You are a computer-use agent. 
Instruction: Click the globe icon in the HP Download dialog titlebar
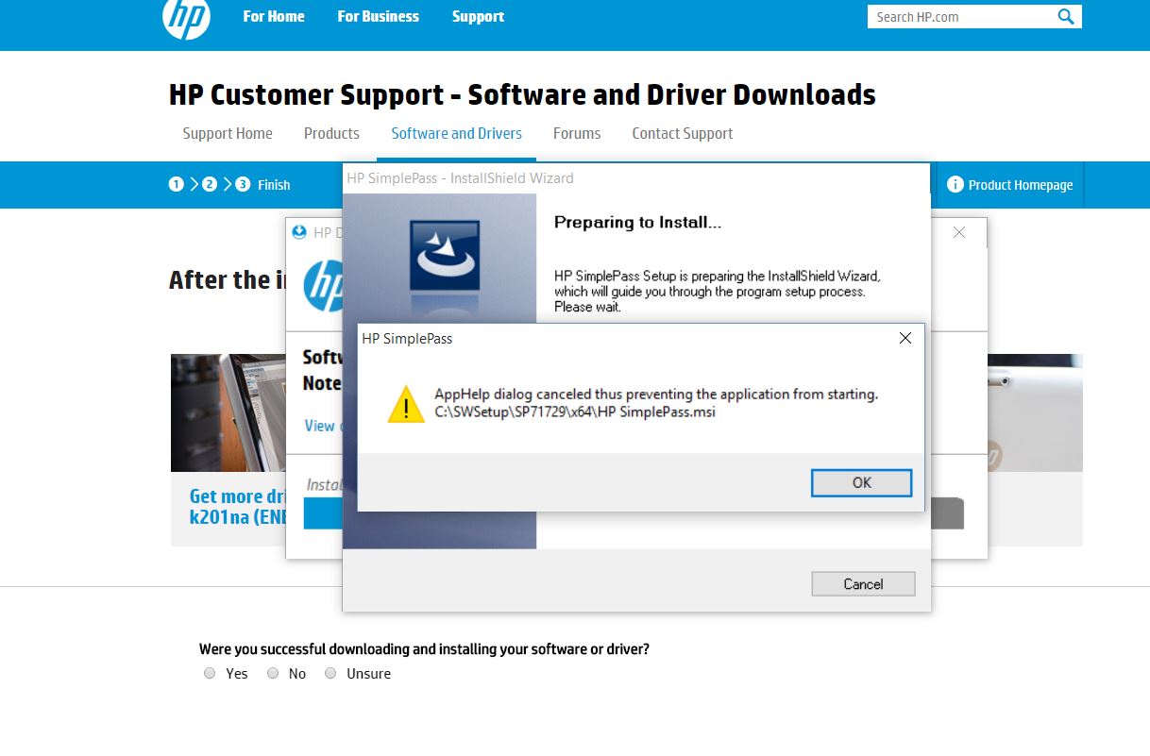click(299, 231)
